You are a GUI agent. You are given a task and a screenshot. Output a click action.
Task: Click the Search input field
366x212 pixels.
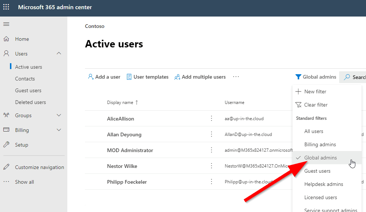353,77
